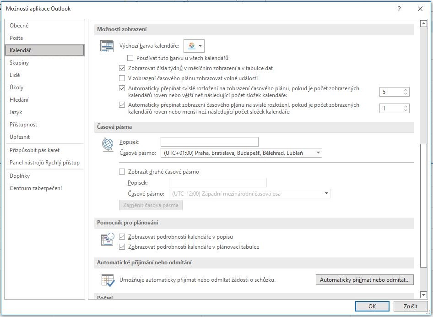Click Automaticky přijímat nebo odmítat button
The height and width of the screenshot is (317, 433).
point(364,280)
